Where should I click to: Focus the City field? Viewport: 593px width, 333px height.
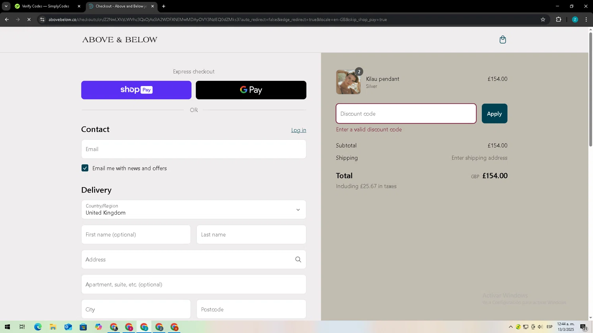(136, 309)
